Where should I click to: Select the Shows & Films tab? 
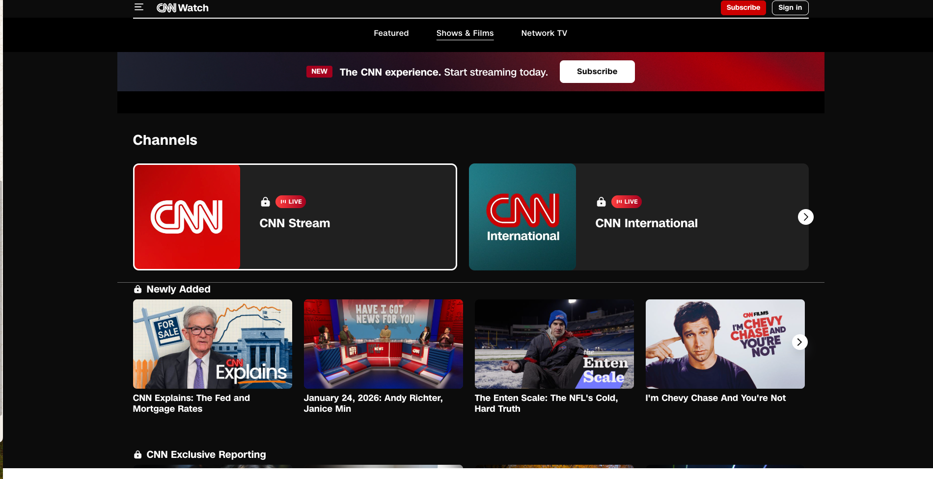[465, 33]
